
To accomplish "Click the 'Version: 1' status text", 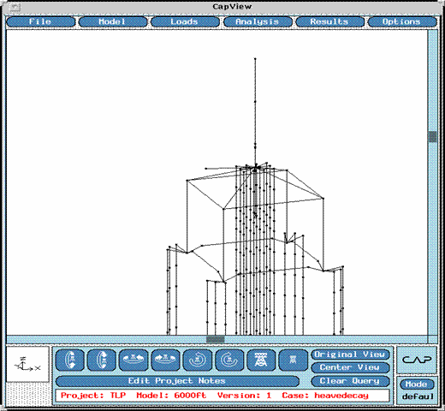I will 244,396.
